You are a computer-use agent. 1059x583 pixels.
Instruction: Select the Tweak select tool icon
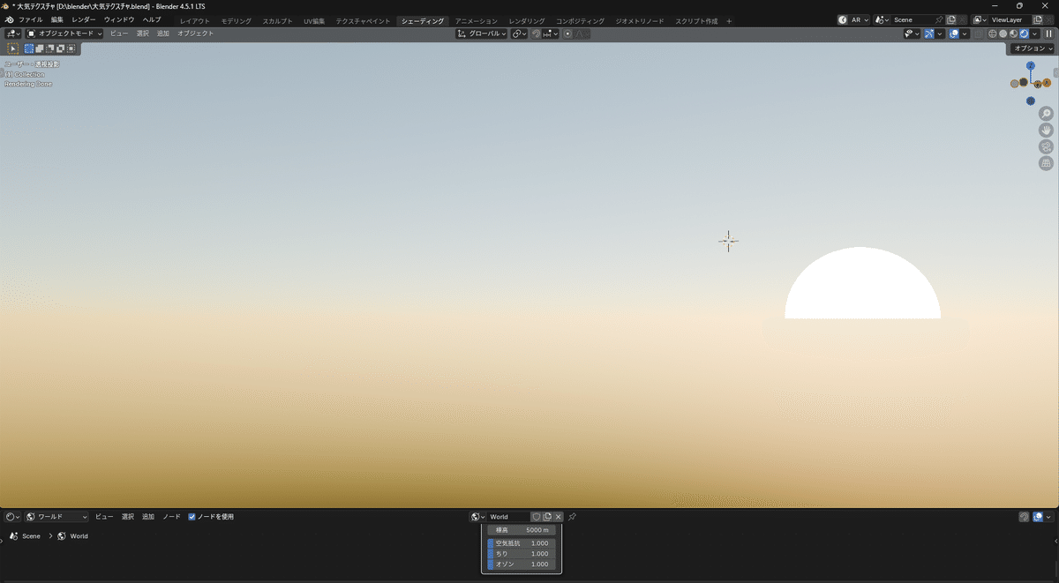tap(12, 49)
